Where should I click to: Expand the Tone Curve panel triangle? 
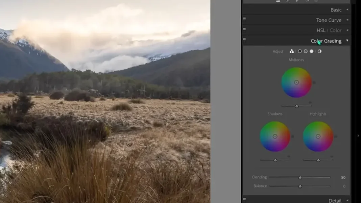click(347, 20)
